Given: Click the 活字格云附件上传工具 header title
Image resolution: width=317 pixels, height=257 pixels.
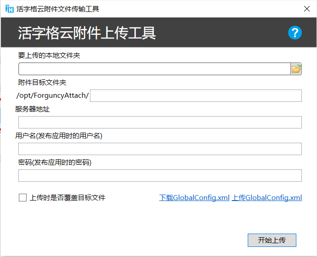Looking at the screenshot, I should [87, 33].
